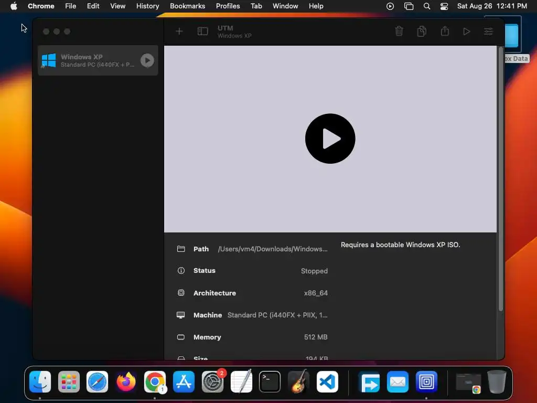Open Google Chrome from the Dock
The width and height of the screenshot is (537, 403).
155,382
